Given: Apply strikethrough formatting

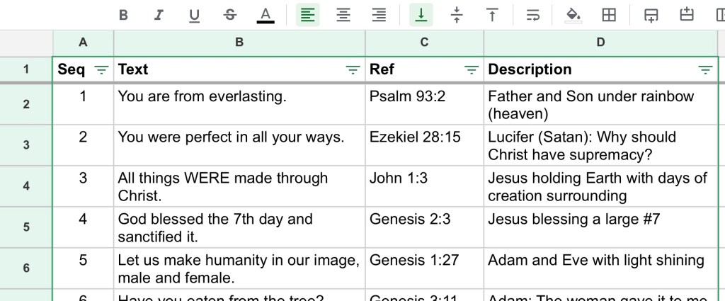Looking at the screenshot, I should (229, 15).
